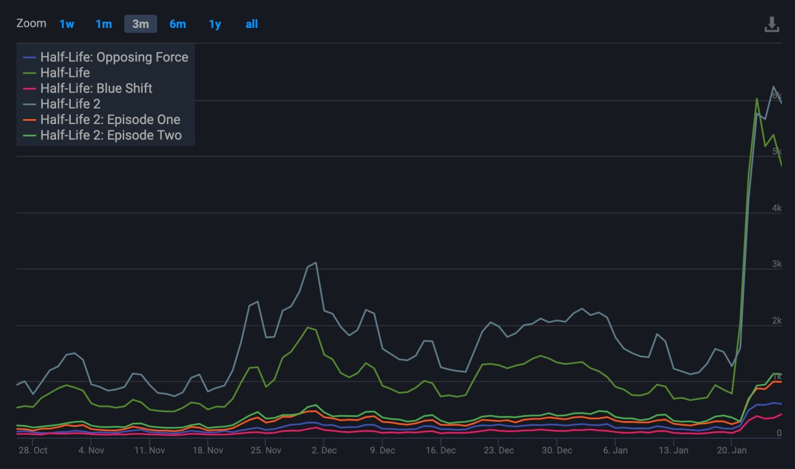Click the 2k y-axis value label
The height and width of the screenshot is (469, 795).
[x=776, y=321]
